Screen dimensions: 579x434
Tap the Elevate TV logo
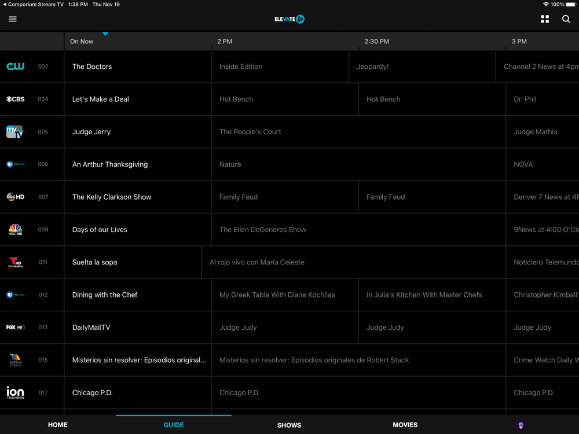coord(289,19)
